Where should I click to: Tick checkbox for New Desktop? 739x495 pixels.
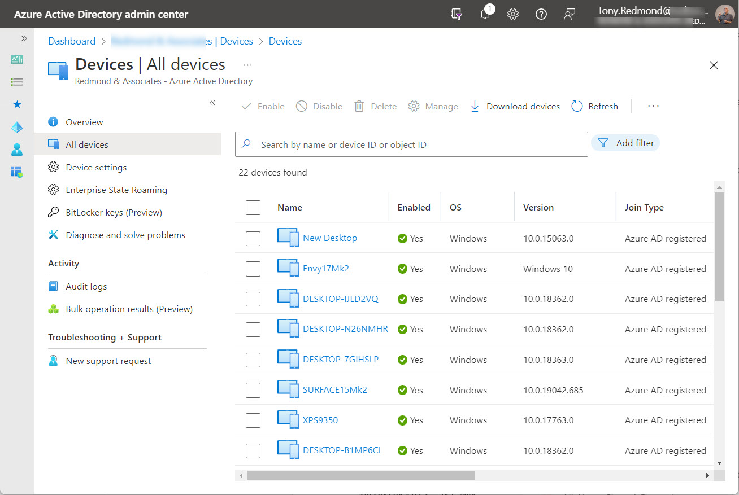[x=253, y=238]
